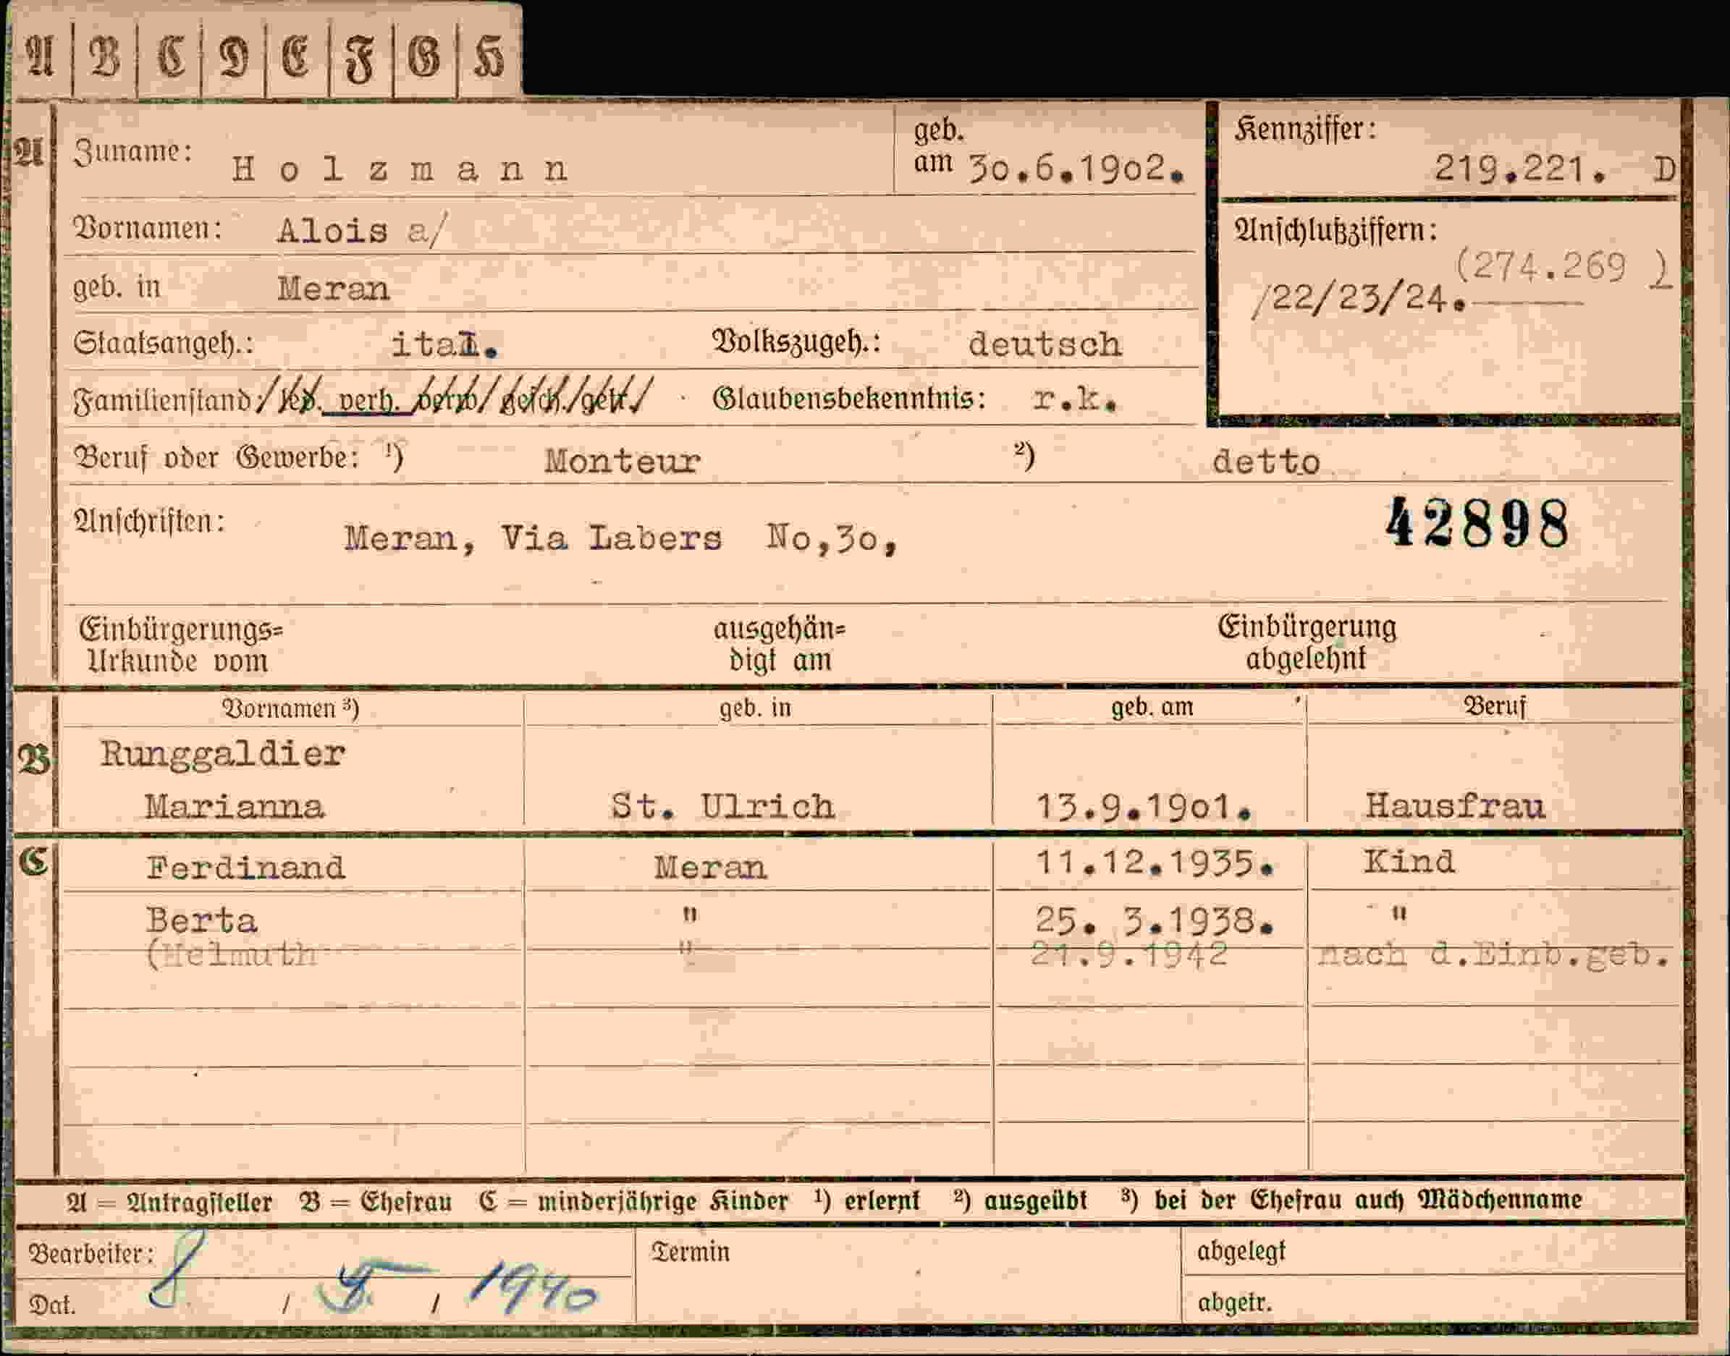Click the occupation 'Hausfrau'
Viewport: 1730px width, 1356px height.
(x=1454, y=808)
